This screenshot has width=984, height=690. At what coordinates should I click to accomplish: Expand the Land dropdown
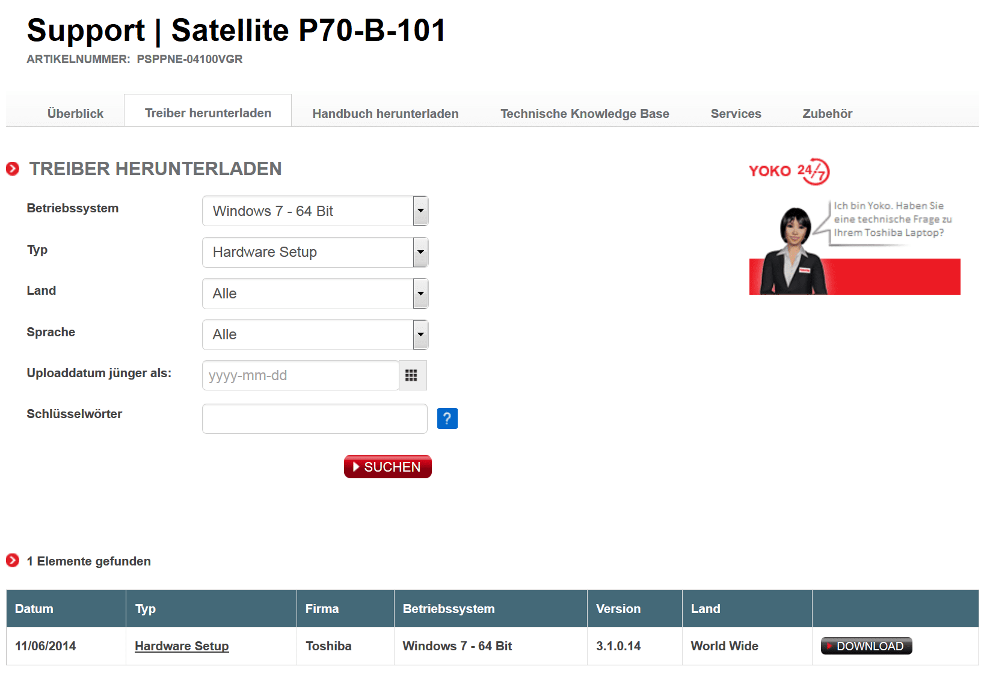[x=315, y=294]
